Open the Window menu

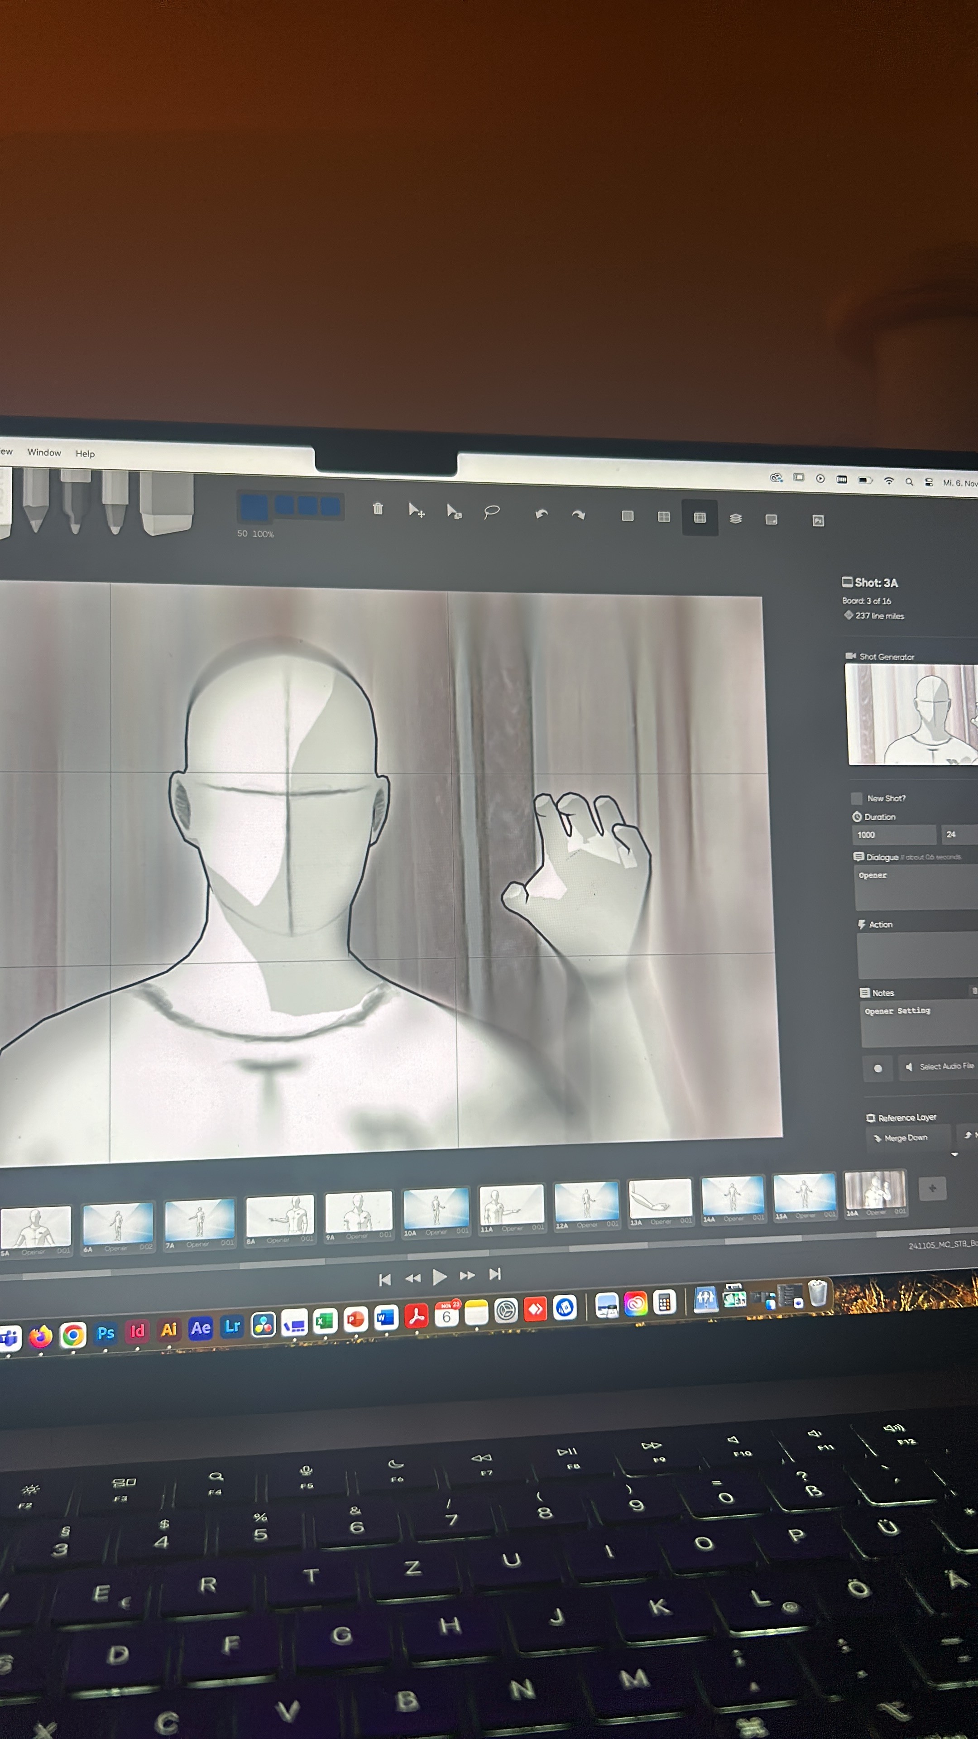(44, 452)
